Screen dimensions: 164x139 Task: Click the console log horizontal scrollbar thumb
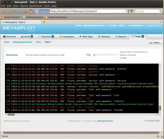pyautogui.click(x=11, y=114)
